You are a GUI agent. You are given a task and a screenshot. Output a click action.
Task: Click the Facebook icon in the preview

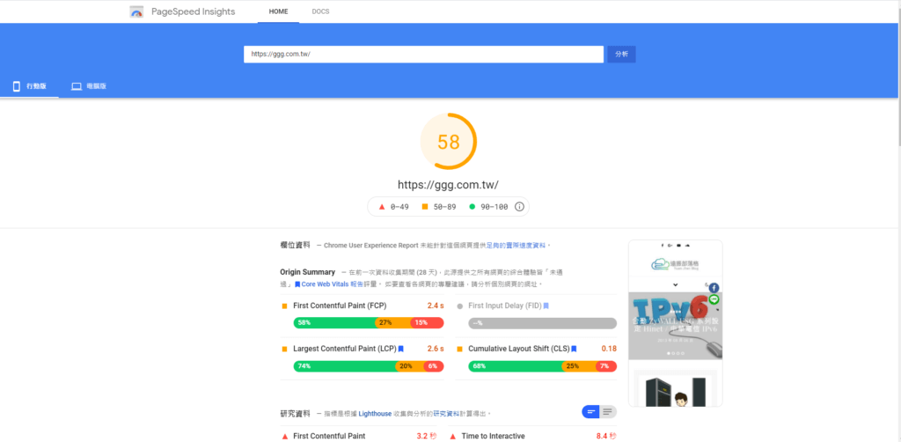point(714,287)
